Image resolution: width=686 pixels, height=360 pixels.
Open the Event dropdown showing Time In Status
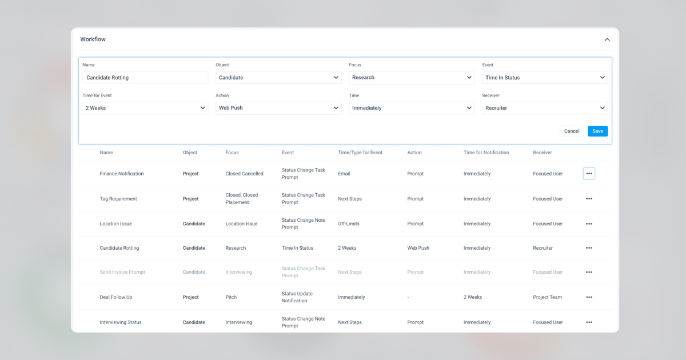(545, 78)
